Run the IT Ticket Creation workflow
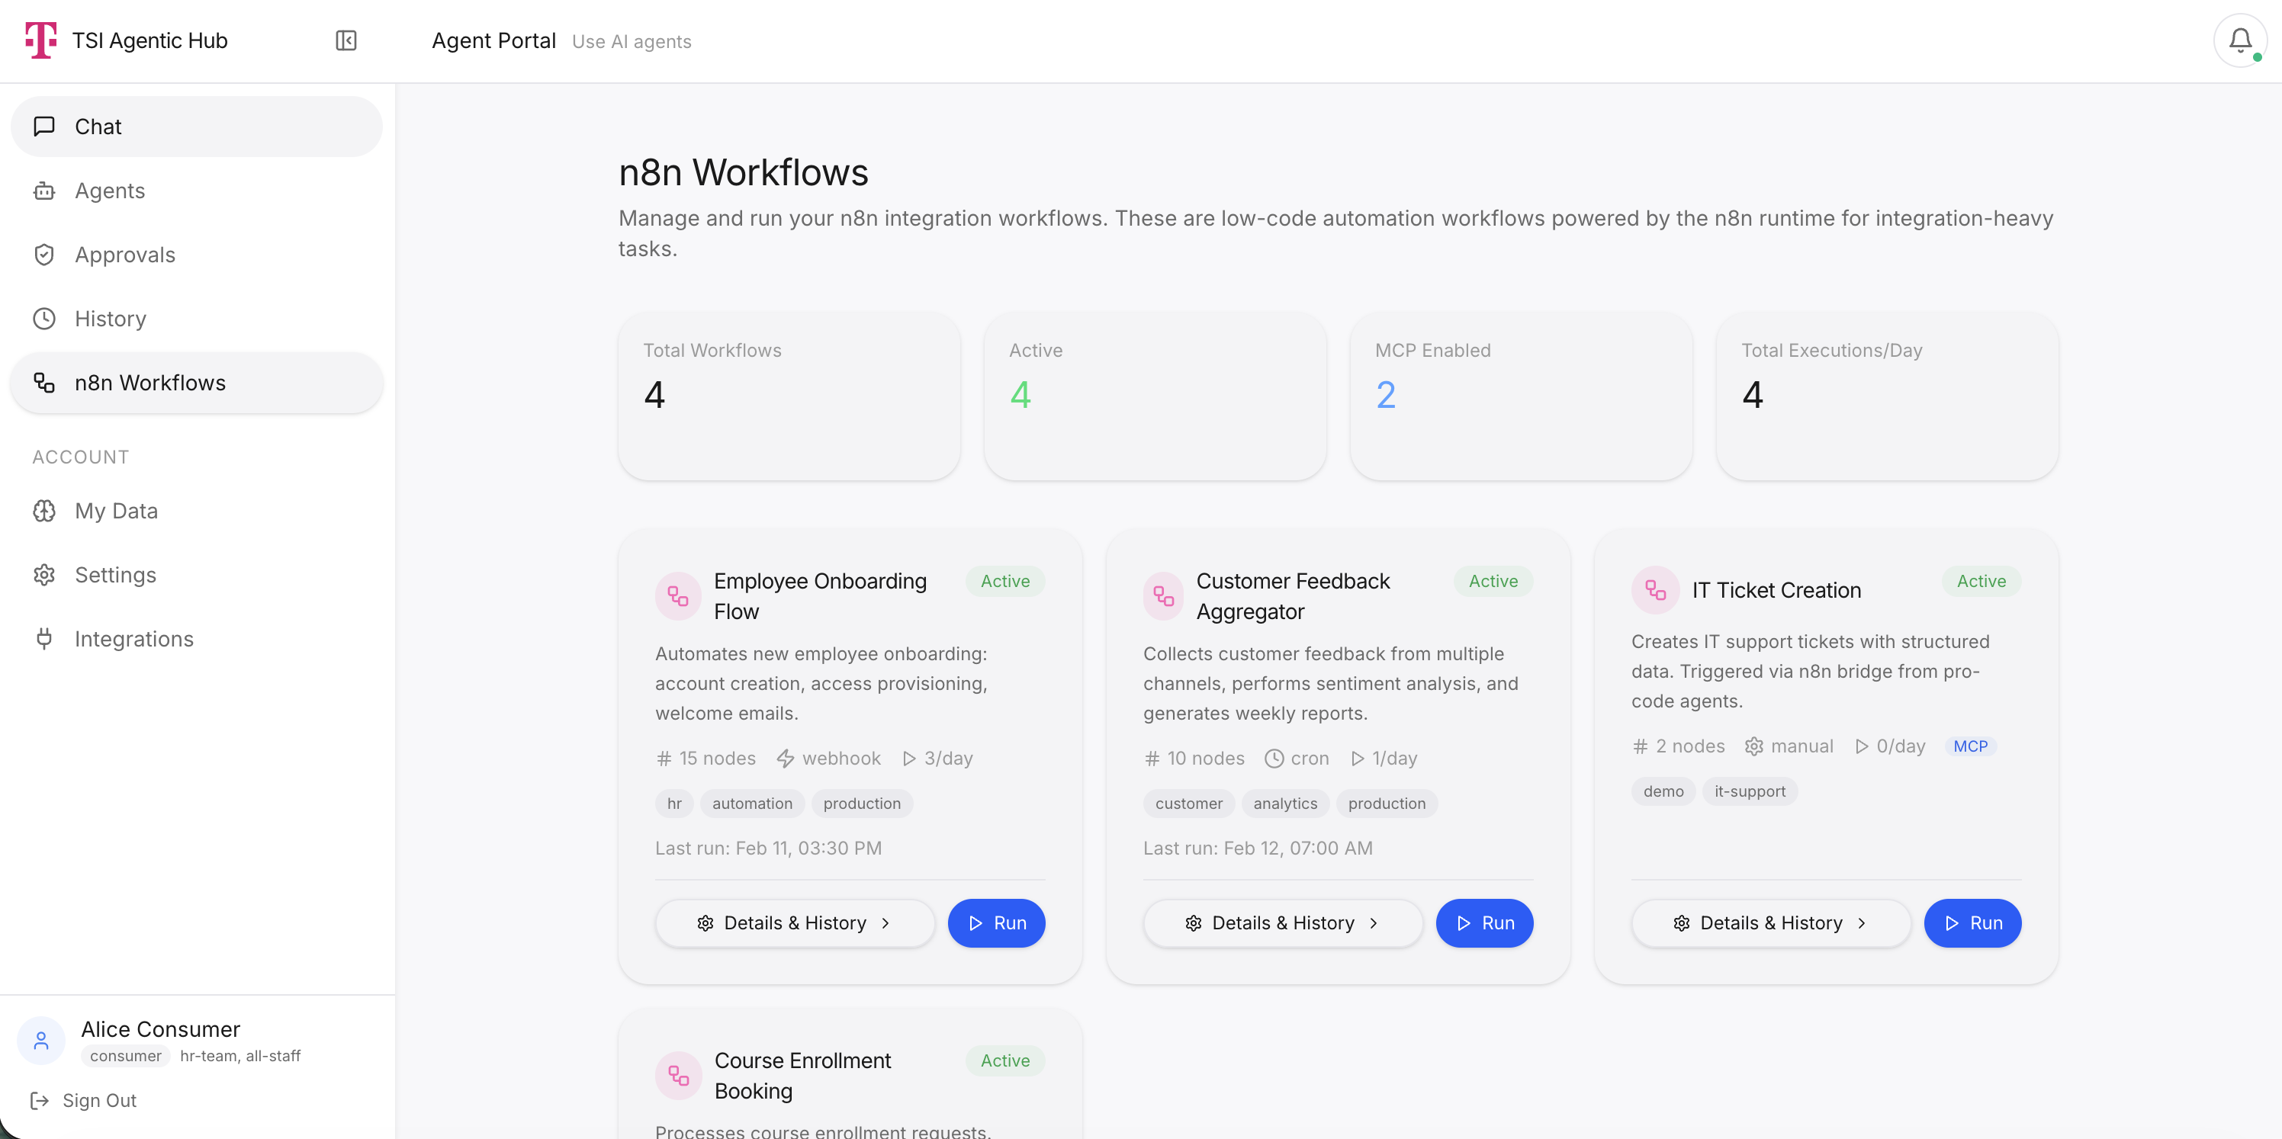 1973,923
